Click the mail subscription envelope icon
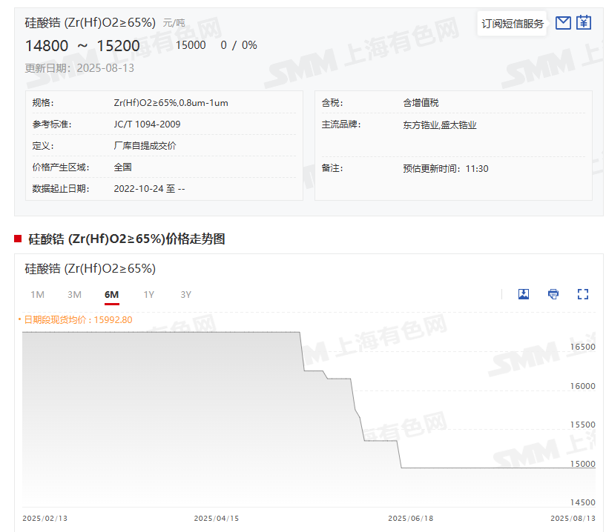Screen dimensions: 606x532 coord(563,23)
